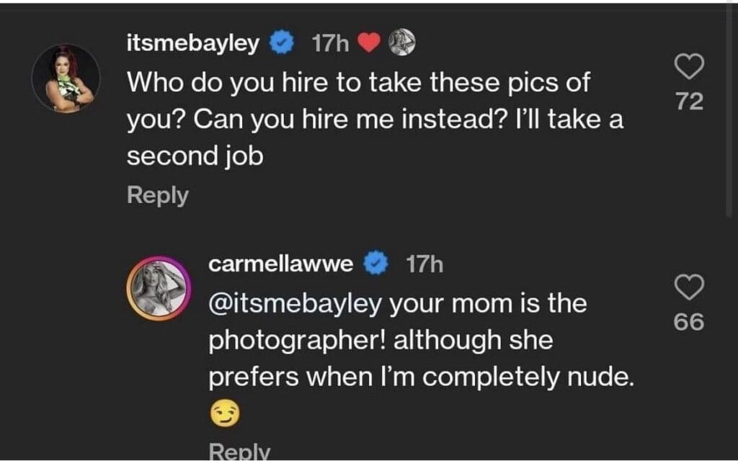Screen dimensions: 738x461
Task: View the 72 likes on itsmebayley's comment
Action: [689, 102]
